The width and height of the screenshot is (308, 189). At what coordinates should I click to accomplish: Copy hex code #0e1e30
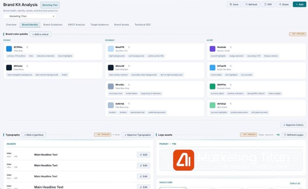(x=129, y=66)
